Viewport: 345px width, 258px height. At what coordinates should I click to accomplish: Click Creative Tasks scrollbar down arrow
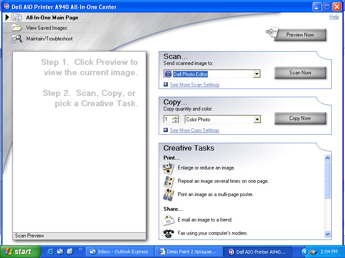click(x=327, y=234)
